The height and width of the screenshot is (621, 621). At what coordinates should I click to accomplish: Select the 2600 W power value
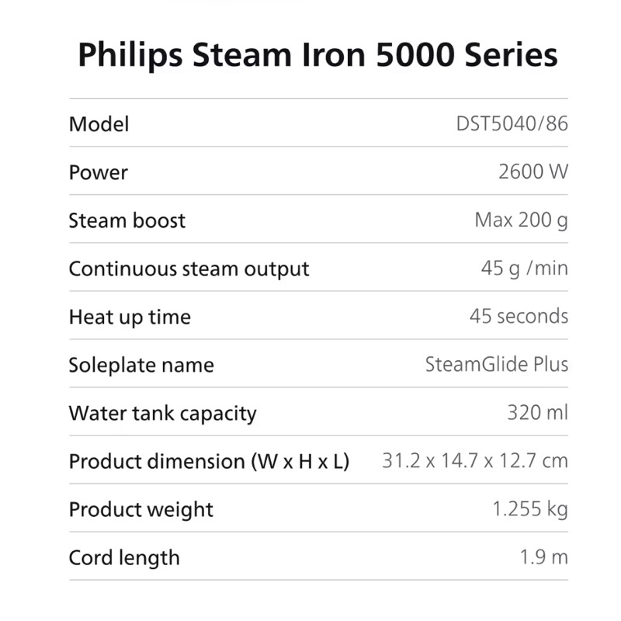[x=533, y=172]
